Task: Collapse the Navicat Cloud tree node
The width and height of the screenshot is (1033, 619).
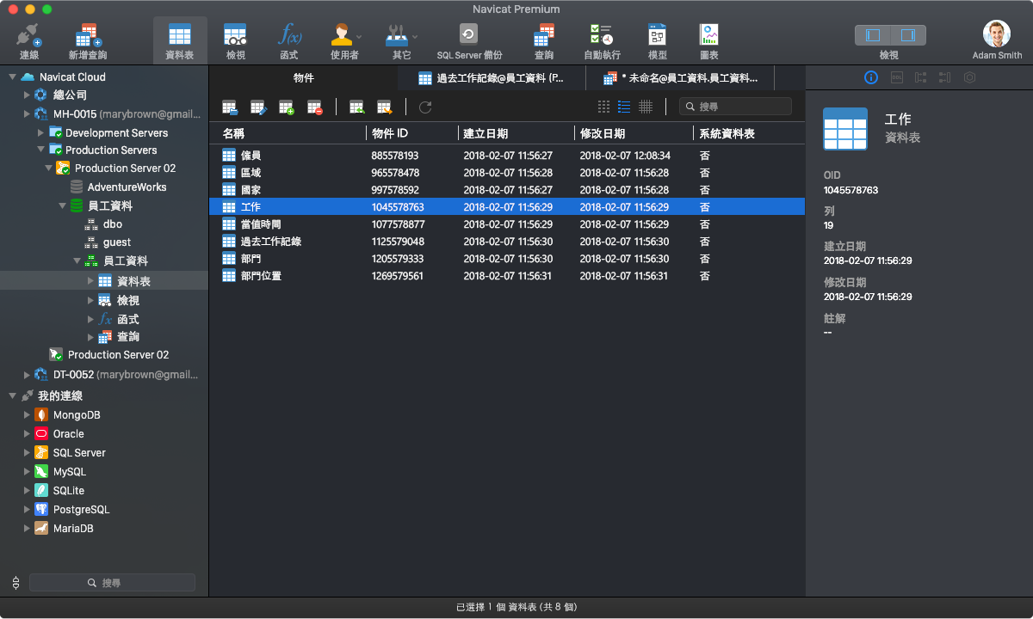Action: pos(13,77)
